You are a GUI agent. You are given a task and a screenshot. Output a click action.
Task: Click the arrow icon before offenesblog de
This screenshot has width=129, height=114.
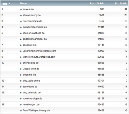coord(21,63)
